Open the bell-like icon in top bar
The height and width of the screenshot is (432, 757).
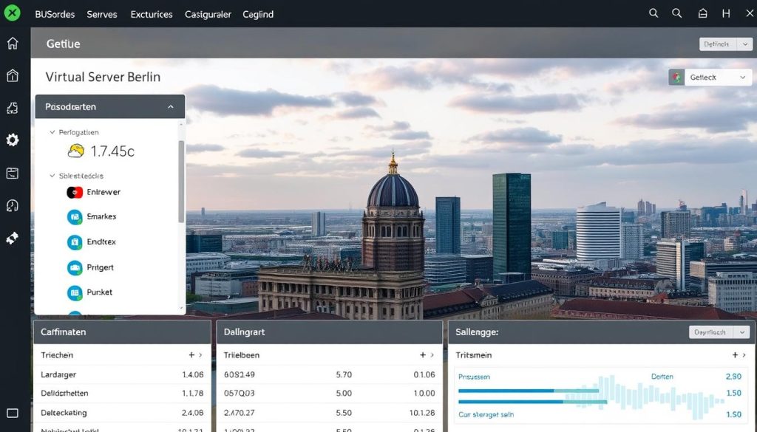click(702, 13)
